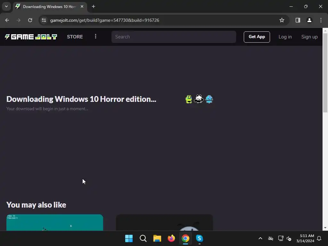Click the scrollbar up arrow
328x246 pixels.
pos(325,30)
